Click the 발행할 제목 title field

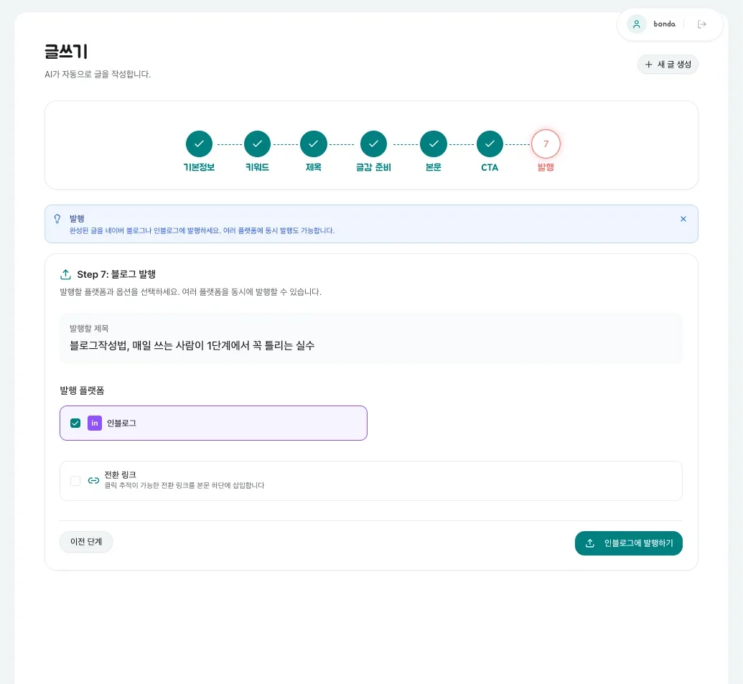click(x=370, y=345)
